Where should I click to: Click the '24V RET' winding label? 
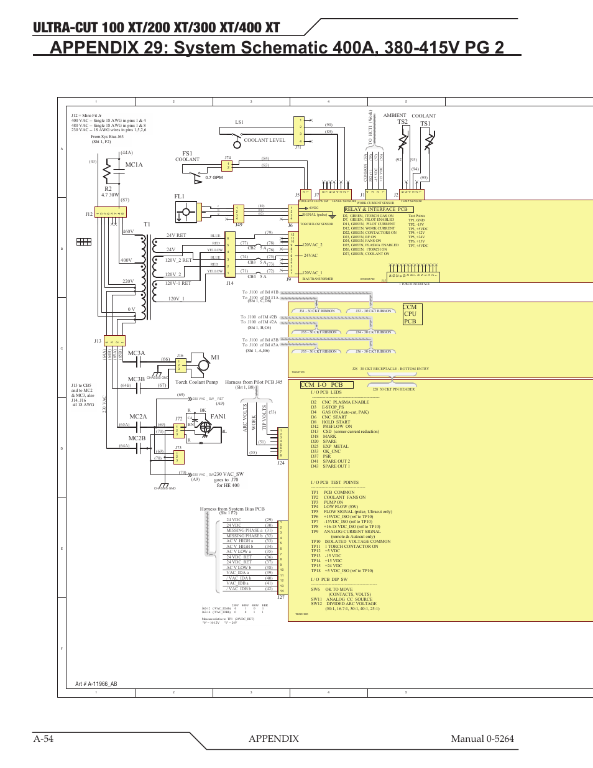(176, 235)
